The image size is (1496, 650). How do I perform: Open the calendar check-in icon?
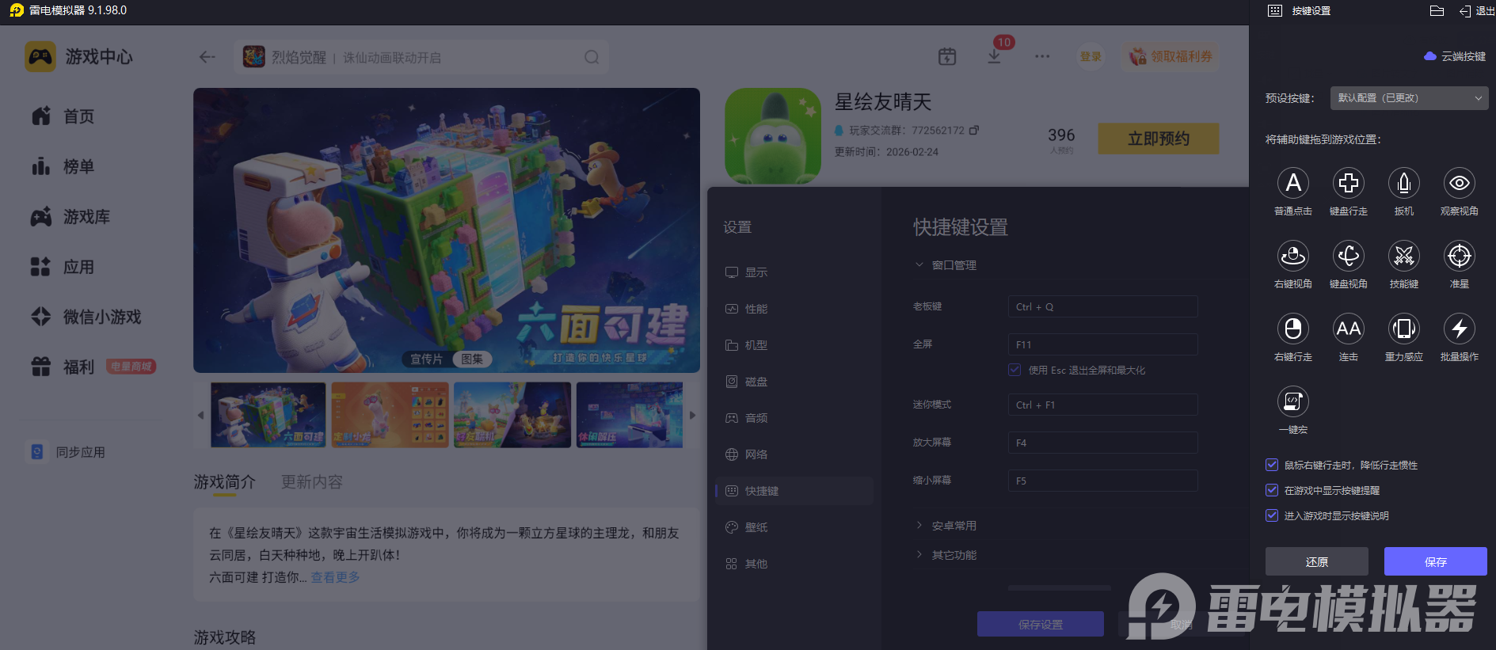pos(947,56)
